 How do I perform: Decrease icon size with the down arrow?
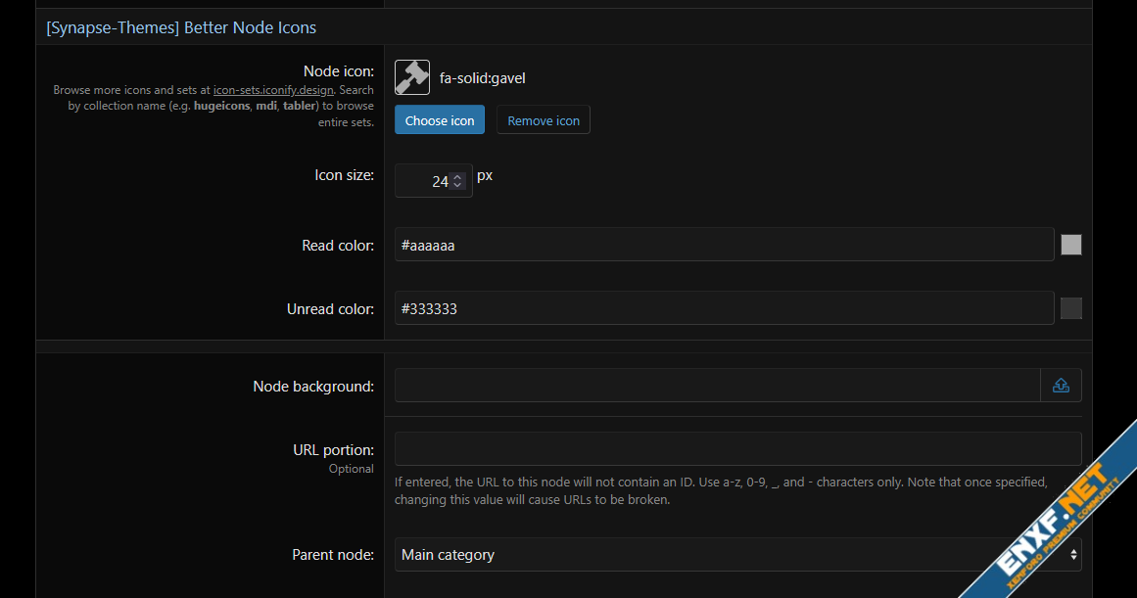[457, 186]
